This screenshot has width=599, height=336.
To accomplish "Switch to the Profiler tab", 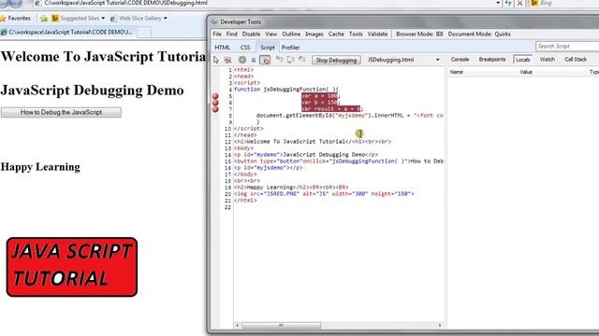I will [x=290, y=48].
